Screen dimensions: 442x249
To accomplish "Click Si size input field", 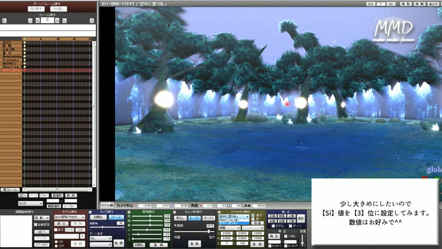I will coord(227,243).
